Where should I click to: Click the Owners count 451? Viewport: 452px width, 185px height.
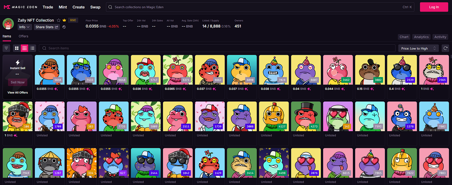point(238,26)
